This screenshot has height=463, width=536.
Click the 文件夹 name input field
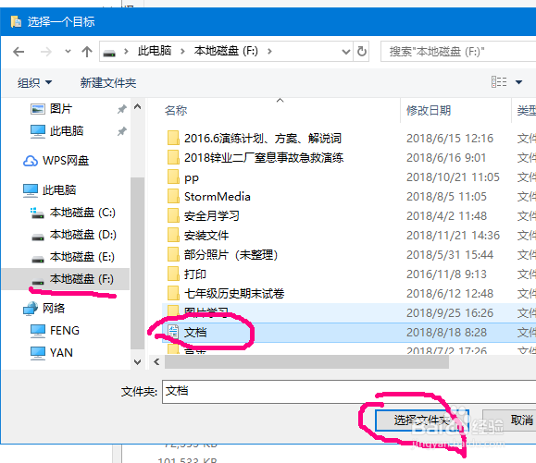(349, 392)
